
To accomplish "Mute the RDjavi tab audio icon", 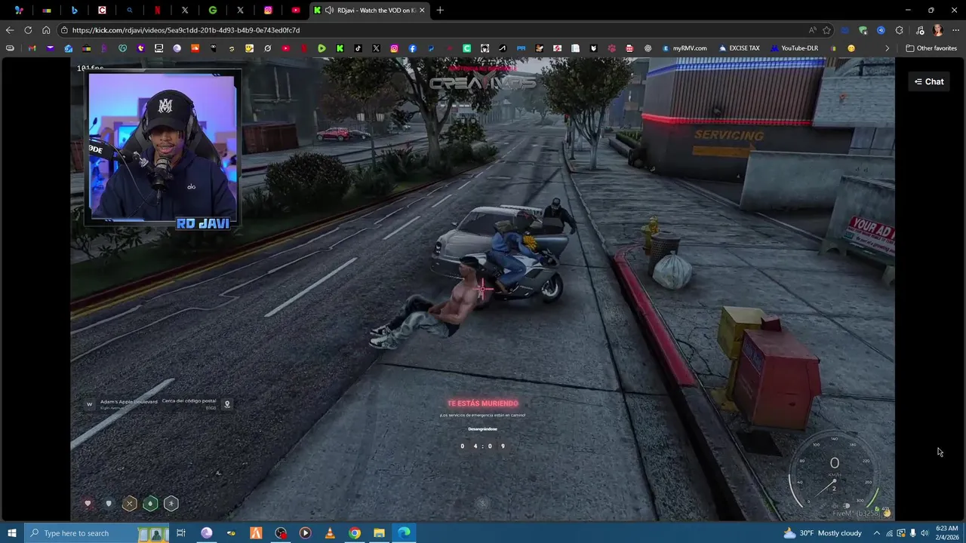I will tap(329, 10).
